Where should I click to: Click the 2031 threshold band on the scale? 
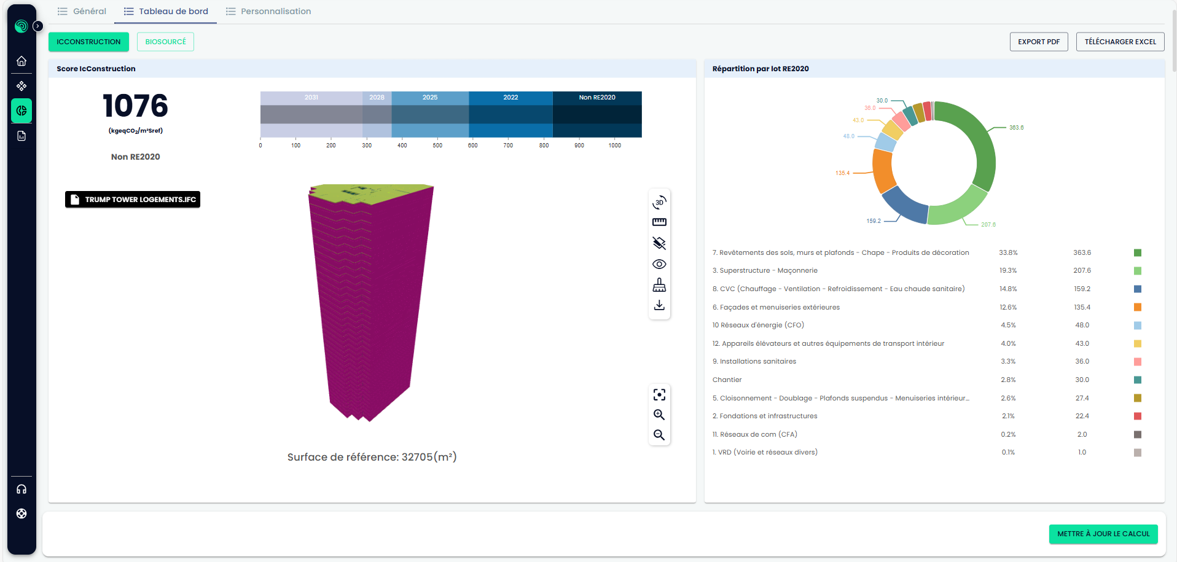coord(311,114)
